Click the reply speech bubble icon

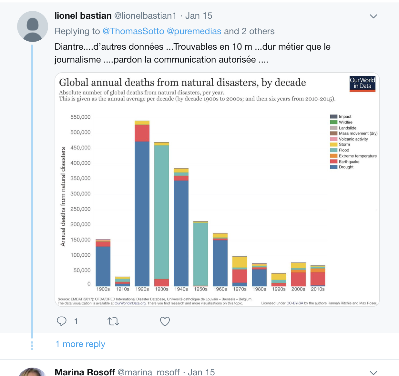click(62, 321)
